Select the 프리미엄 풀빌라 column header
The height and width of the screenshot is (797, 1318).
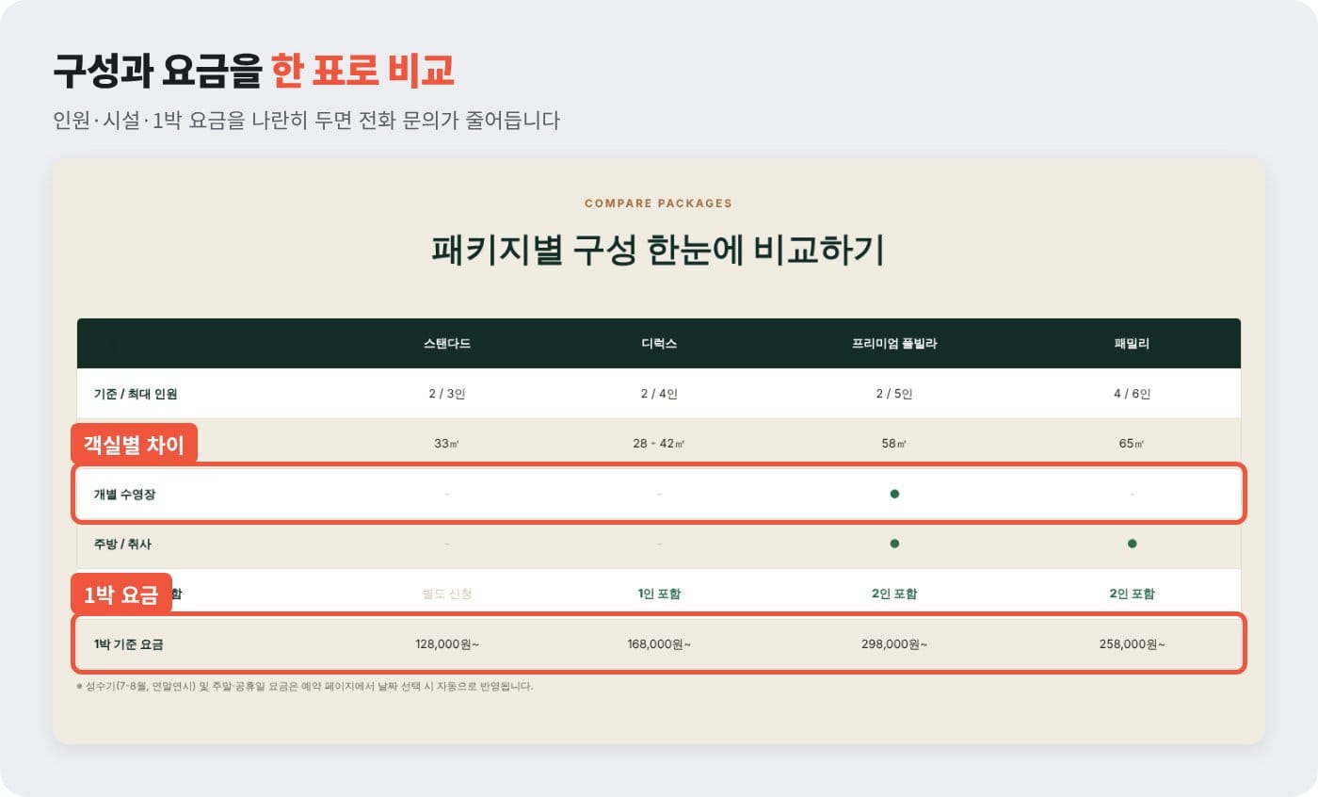tap(894, 344)
